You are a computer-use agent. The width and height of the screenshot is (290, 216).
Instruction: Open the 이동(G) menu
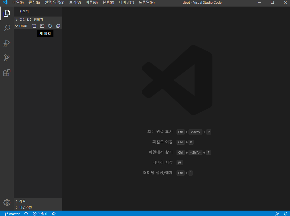coord(92,2)
